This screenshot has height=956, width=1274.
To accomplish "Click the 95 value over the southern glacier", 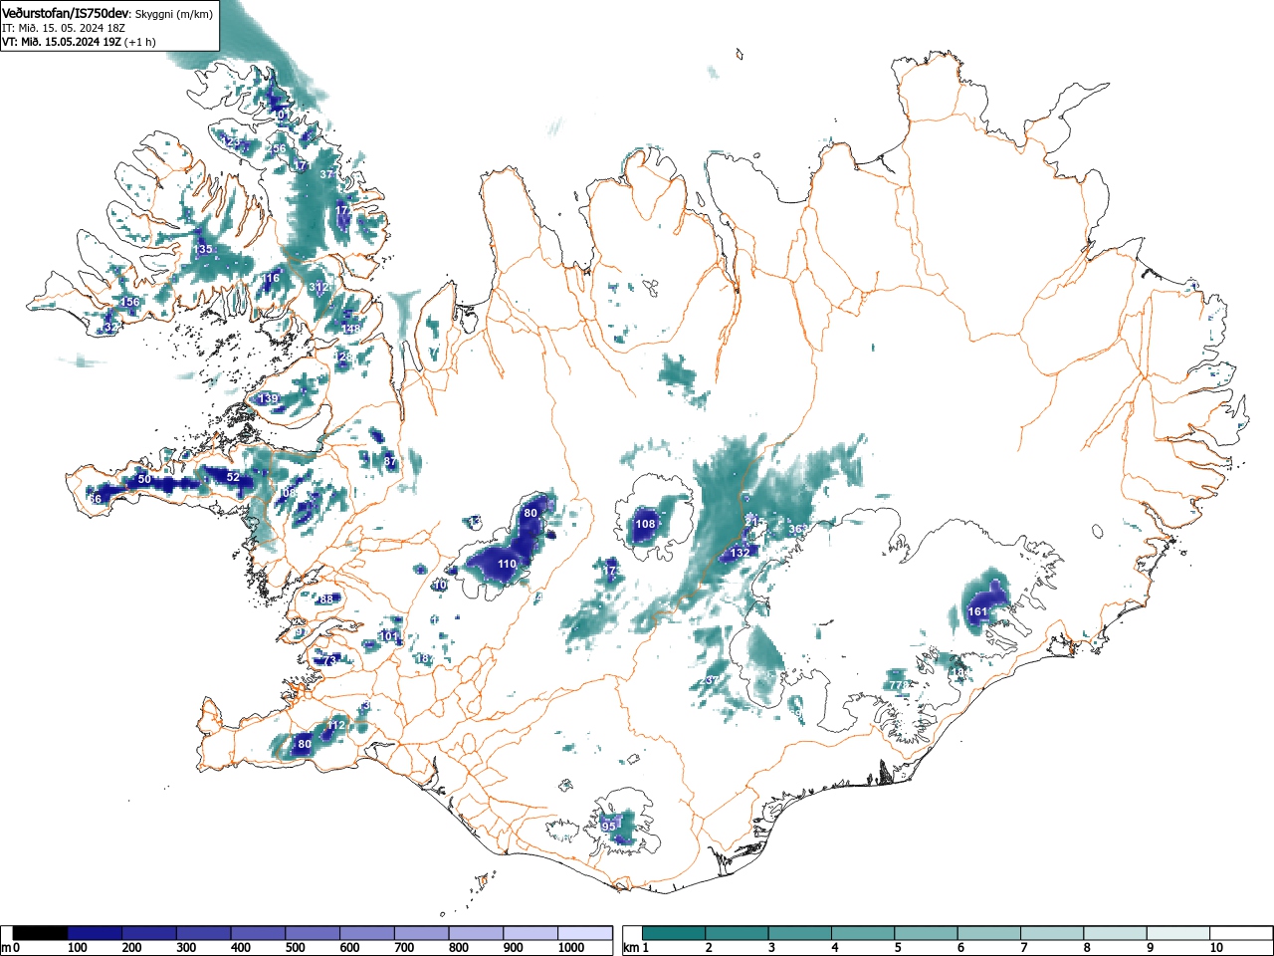I will (609, 827).
